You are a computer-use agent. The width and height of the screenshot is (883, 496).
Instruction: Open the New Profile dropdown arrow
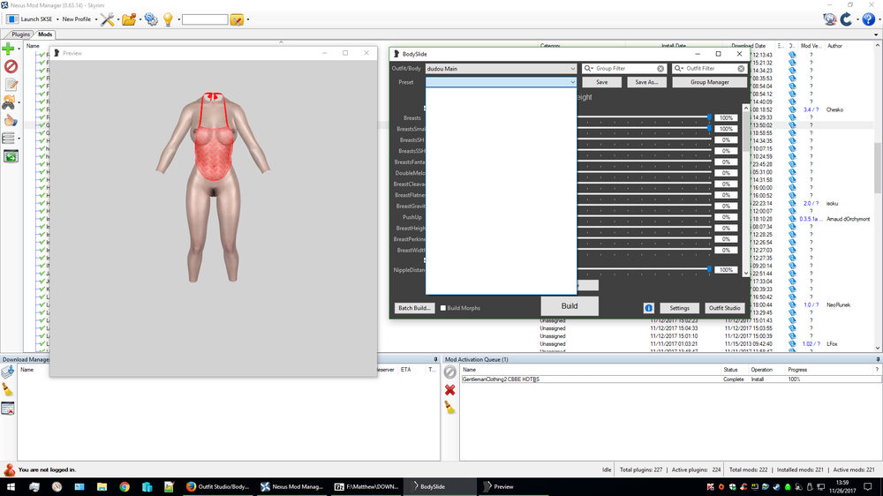click(95, 19)
